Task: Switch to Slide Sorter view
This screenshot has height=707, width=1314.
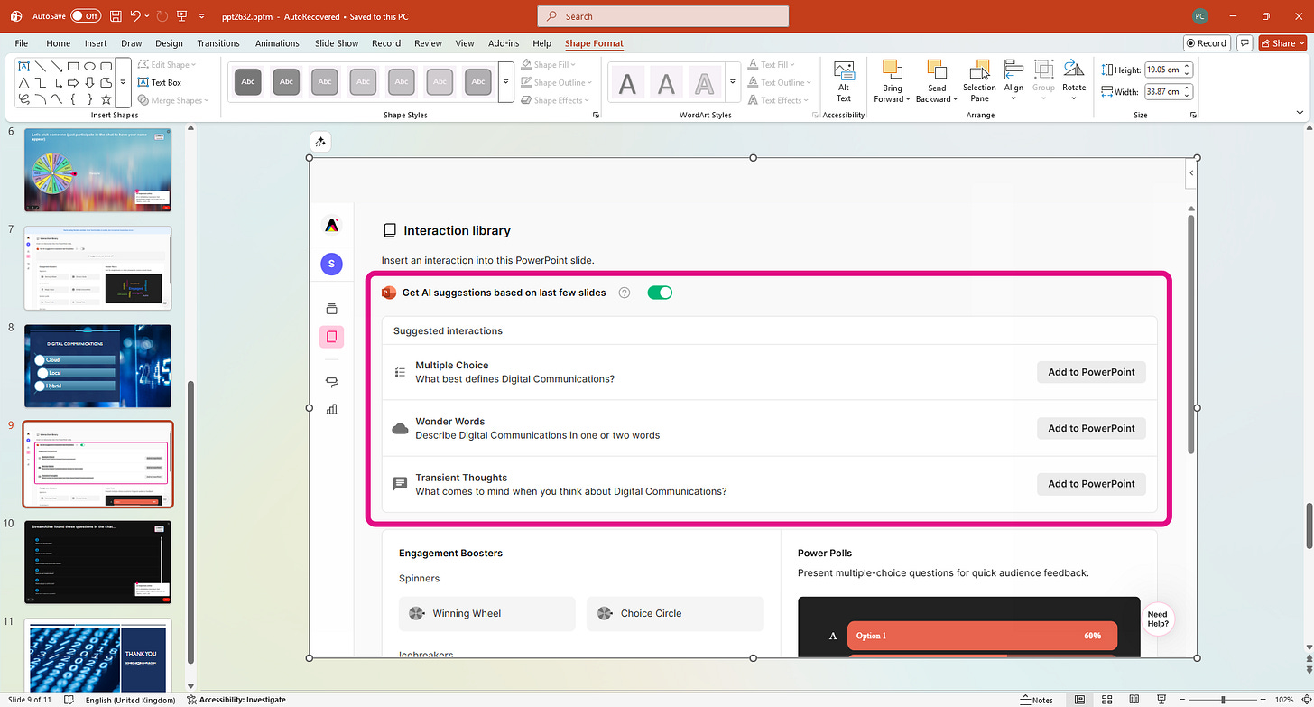Action: point(1106,700)
